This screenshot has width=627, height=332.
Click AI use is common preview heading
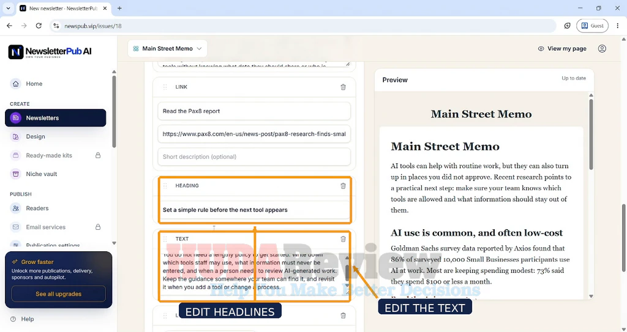click(476, 233)
